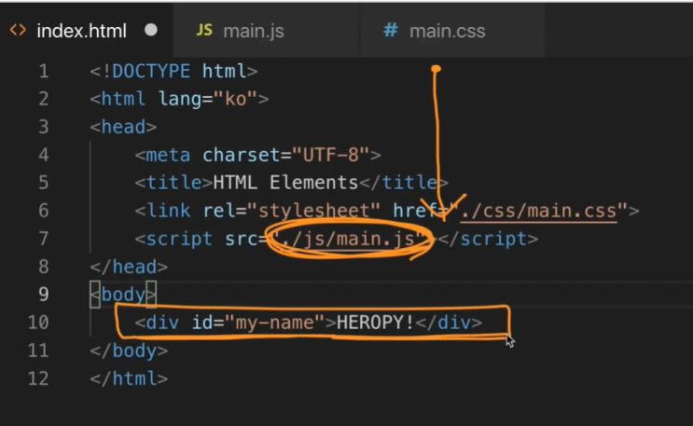This screenshot has height=426, width=693.
Task: Click the JS icon on main.js tab
Action: tap(204, 31)
